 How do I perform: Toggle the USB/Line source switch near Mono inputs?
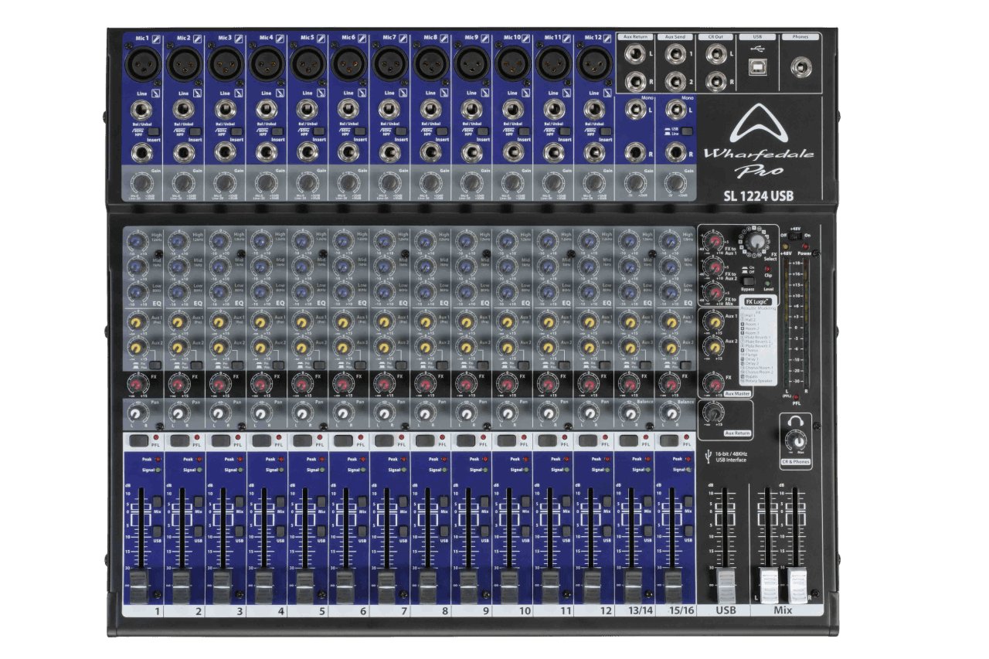(x=686, y=131)
